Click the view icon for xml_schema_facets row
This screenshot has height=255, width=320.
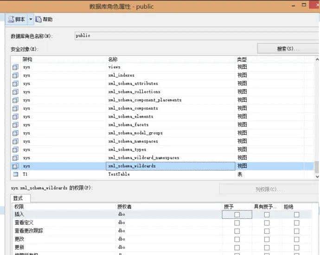point(15,125)
